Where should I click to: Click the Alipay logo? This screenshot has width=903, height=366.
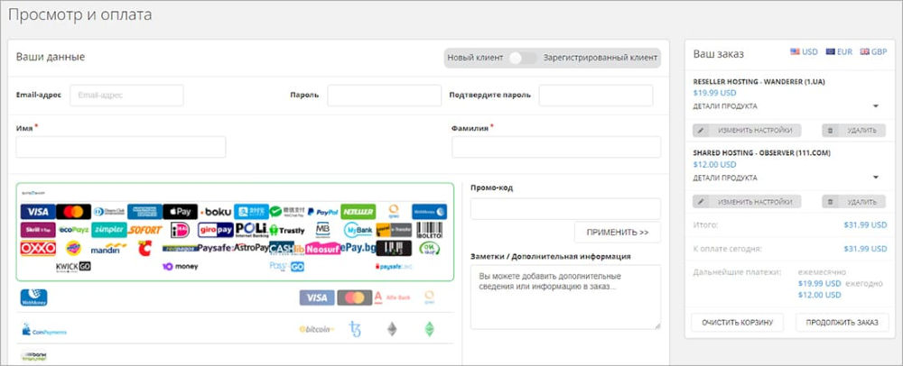pos(251,212)
